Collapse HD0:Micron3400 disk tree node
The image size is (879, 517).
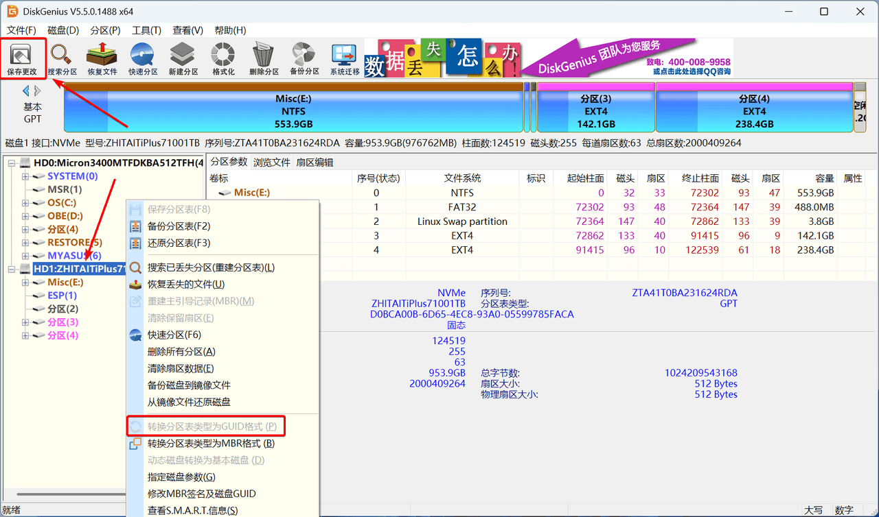coord(12,163)
